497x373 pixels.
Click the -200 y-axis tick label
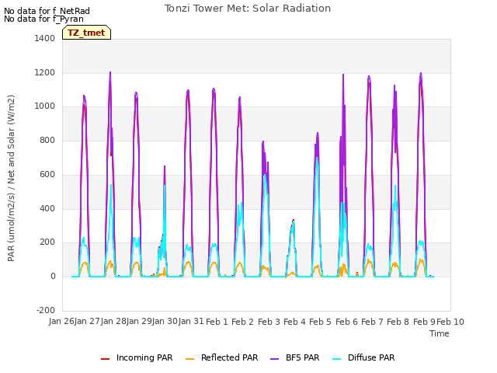(46, 310)
